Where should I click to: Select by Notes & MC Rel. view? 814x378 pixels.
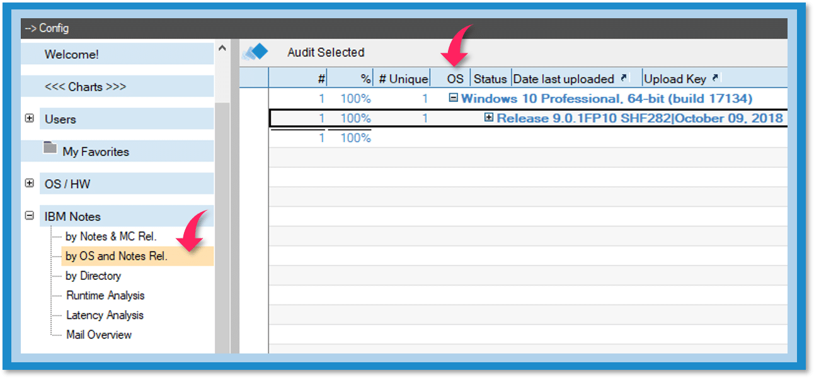[x=111, y=236]
